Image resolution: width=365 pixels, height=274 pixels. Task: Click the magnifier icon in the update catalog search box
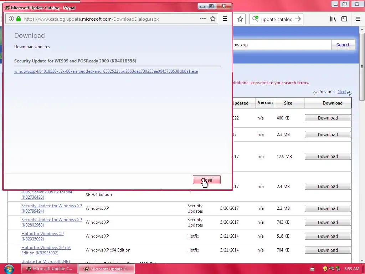[255, 19]
